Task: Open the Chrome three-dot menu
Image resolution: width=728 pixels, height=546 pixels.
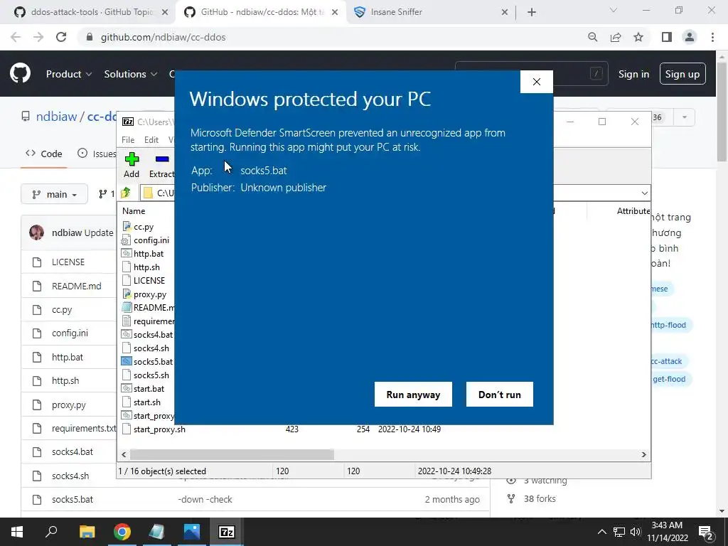Action: tap(712, 37)
